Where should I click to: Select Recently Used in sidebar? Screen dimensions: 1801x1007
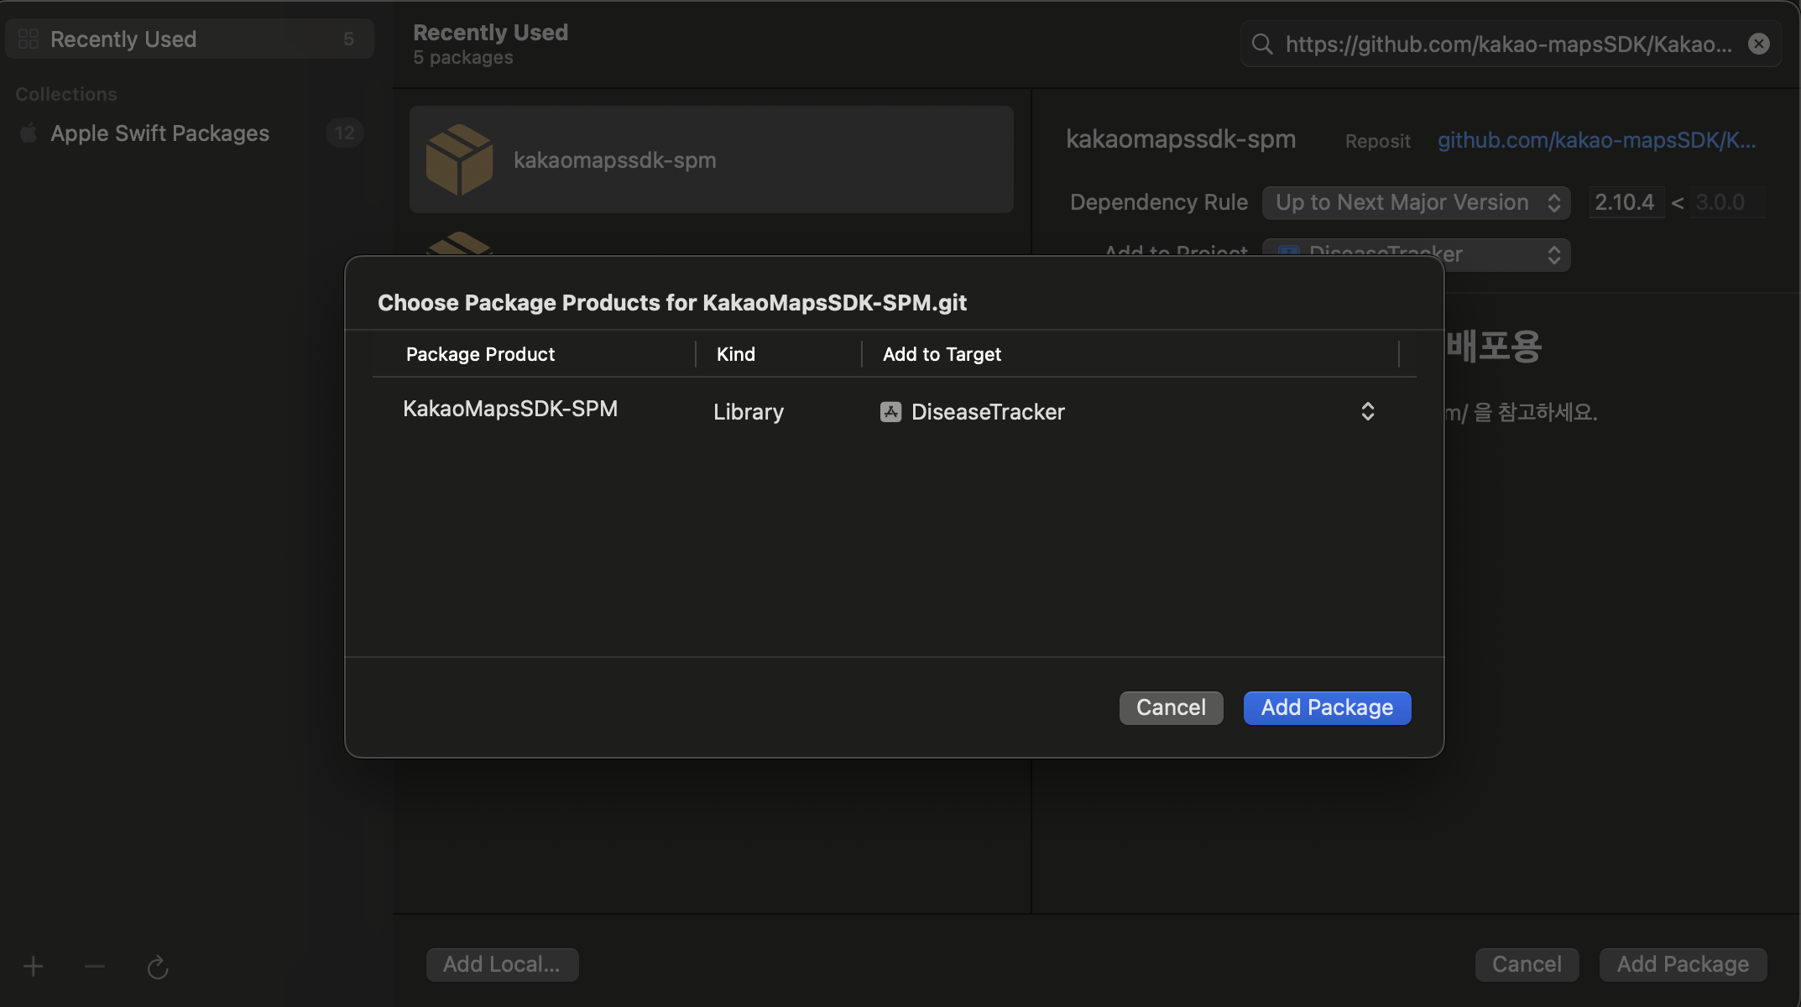pyautogui.click(x=123, y=39)
